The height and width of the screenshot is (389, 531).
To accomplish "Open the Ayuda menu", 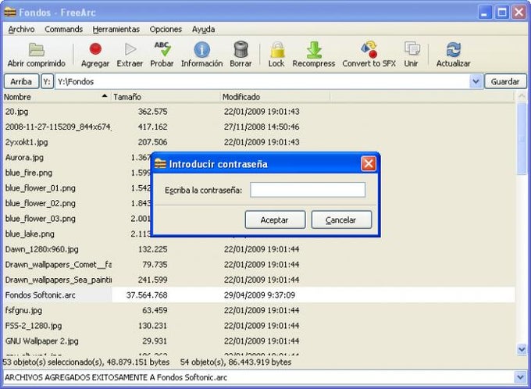I will pos(203,30).
